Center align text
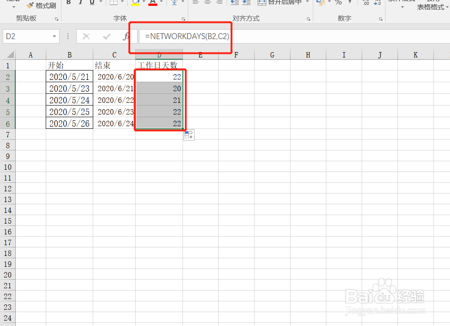This screenshot has width=450, height=326. click(208, 2)
